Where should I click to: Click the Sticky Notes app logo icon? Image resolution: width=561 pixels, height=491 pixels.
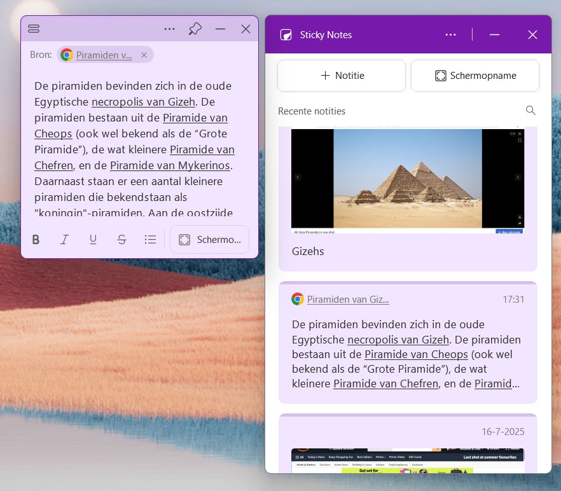(286, 35)
